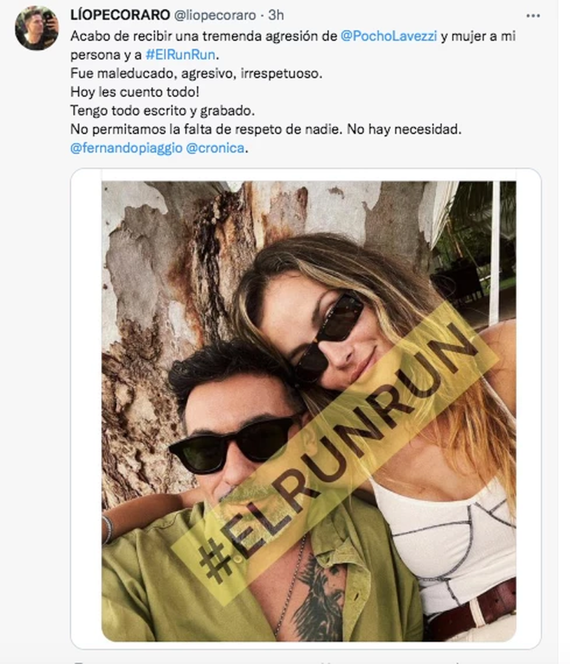The image size is (570, 664).
Task: Open the #ElRunRun hashtag in the tweet text
Action: tap(180, 55)
